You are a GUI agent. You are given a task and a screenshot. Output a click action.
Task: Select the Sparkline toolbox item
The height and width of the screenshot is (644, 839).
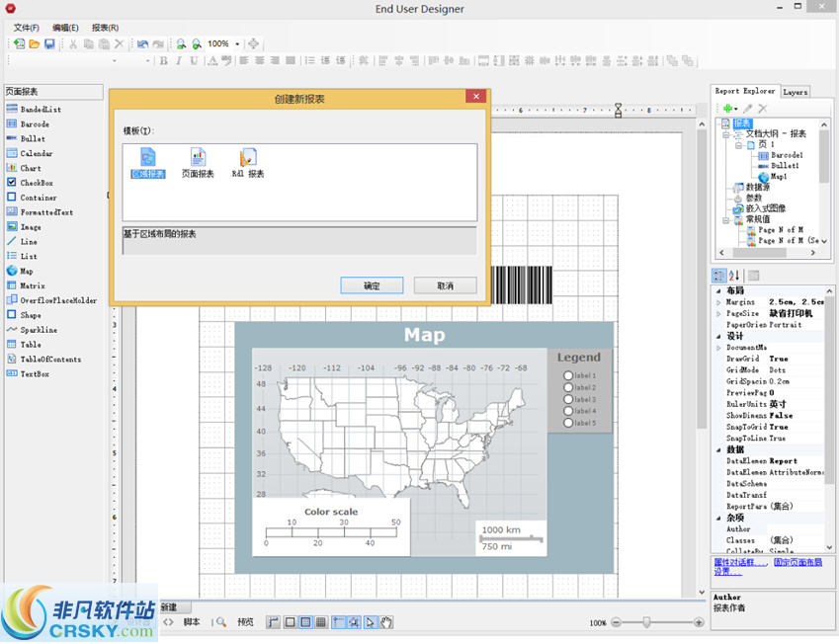pyautogui.click(x=32, y=330)
